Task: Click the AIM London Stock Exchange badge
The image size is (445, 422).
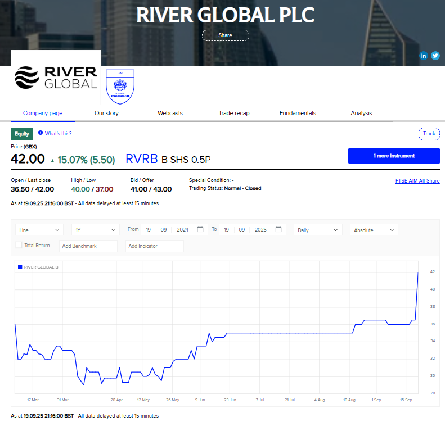Action: point(120,87)
